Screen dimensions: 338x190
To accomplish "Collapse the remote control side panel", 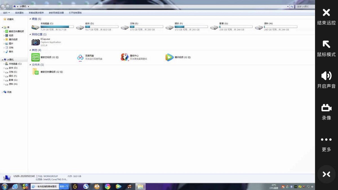I will (x=326, y=174).
